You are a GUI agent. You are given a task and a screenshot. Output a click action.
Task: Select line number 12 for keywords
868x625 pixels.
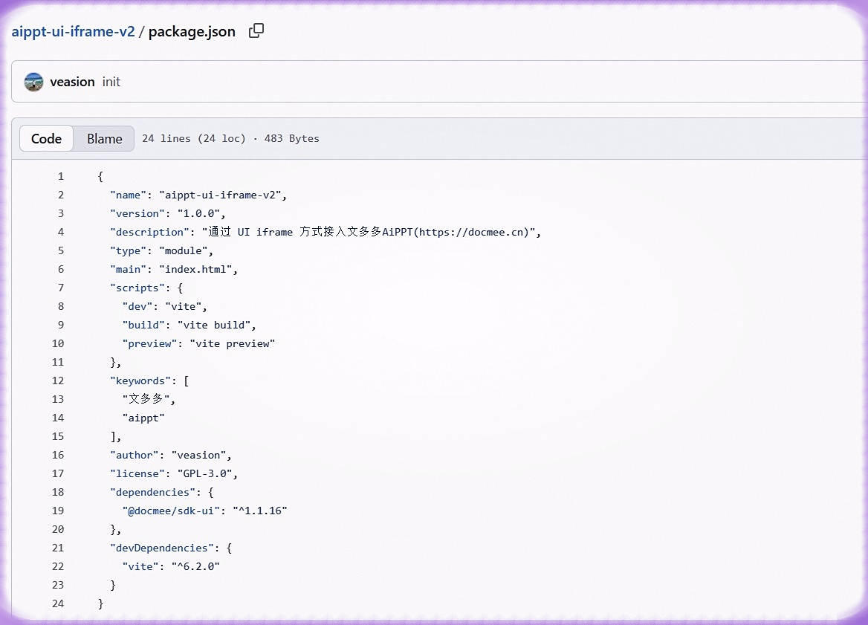coord(58,380)
